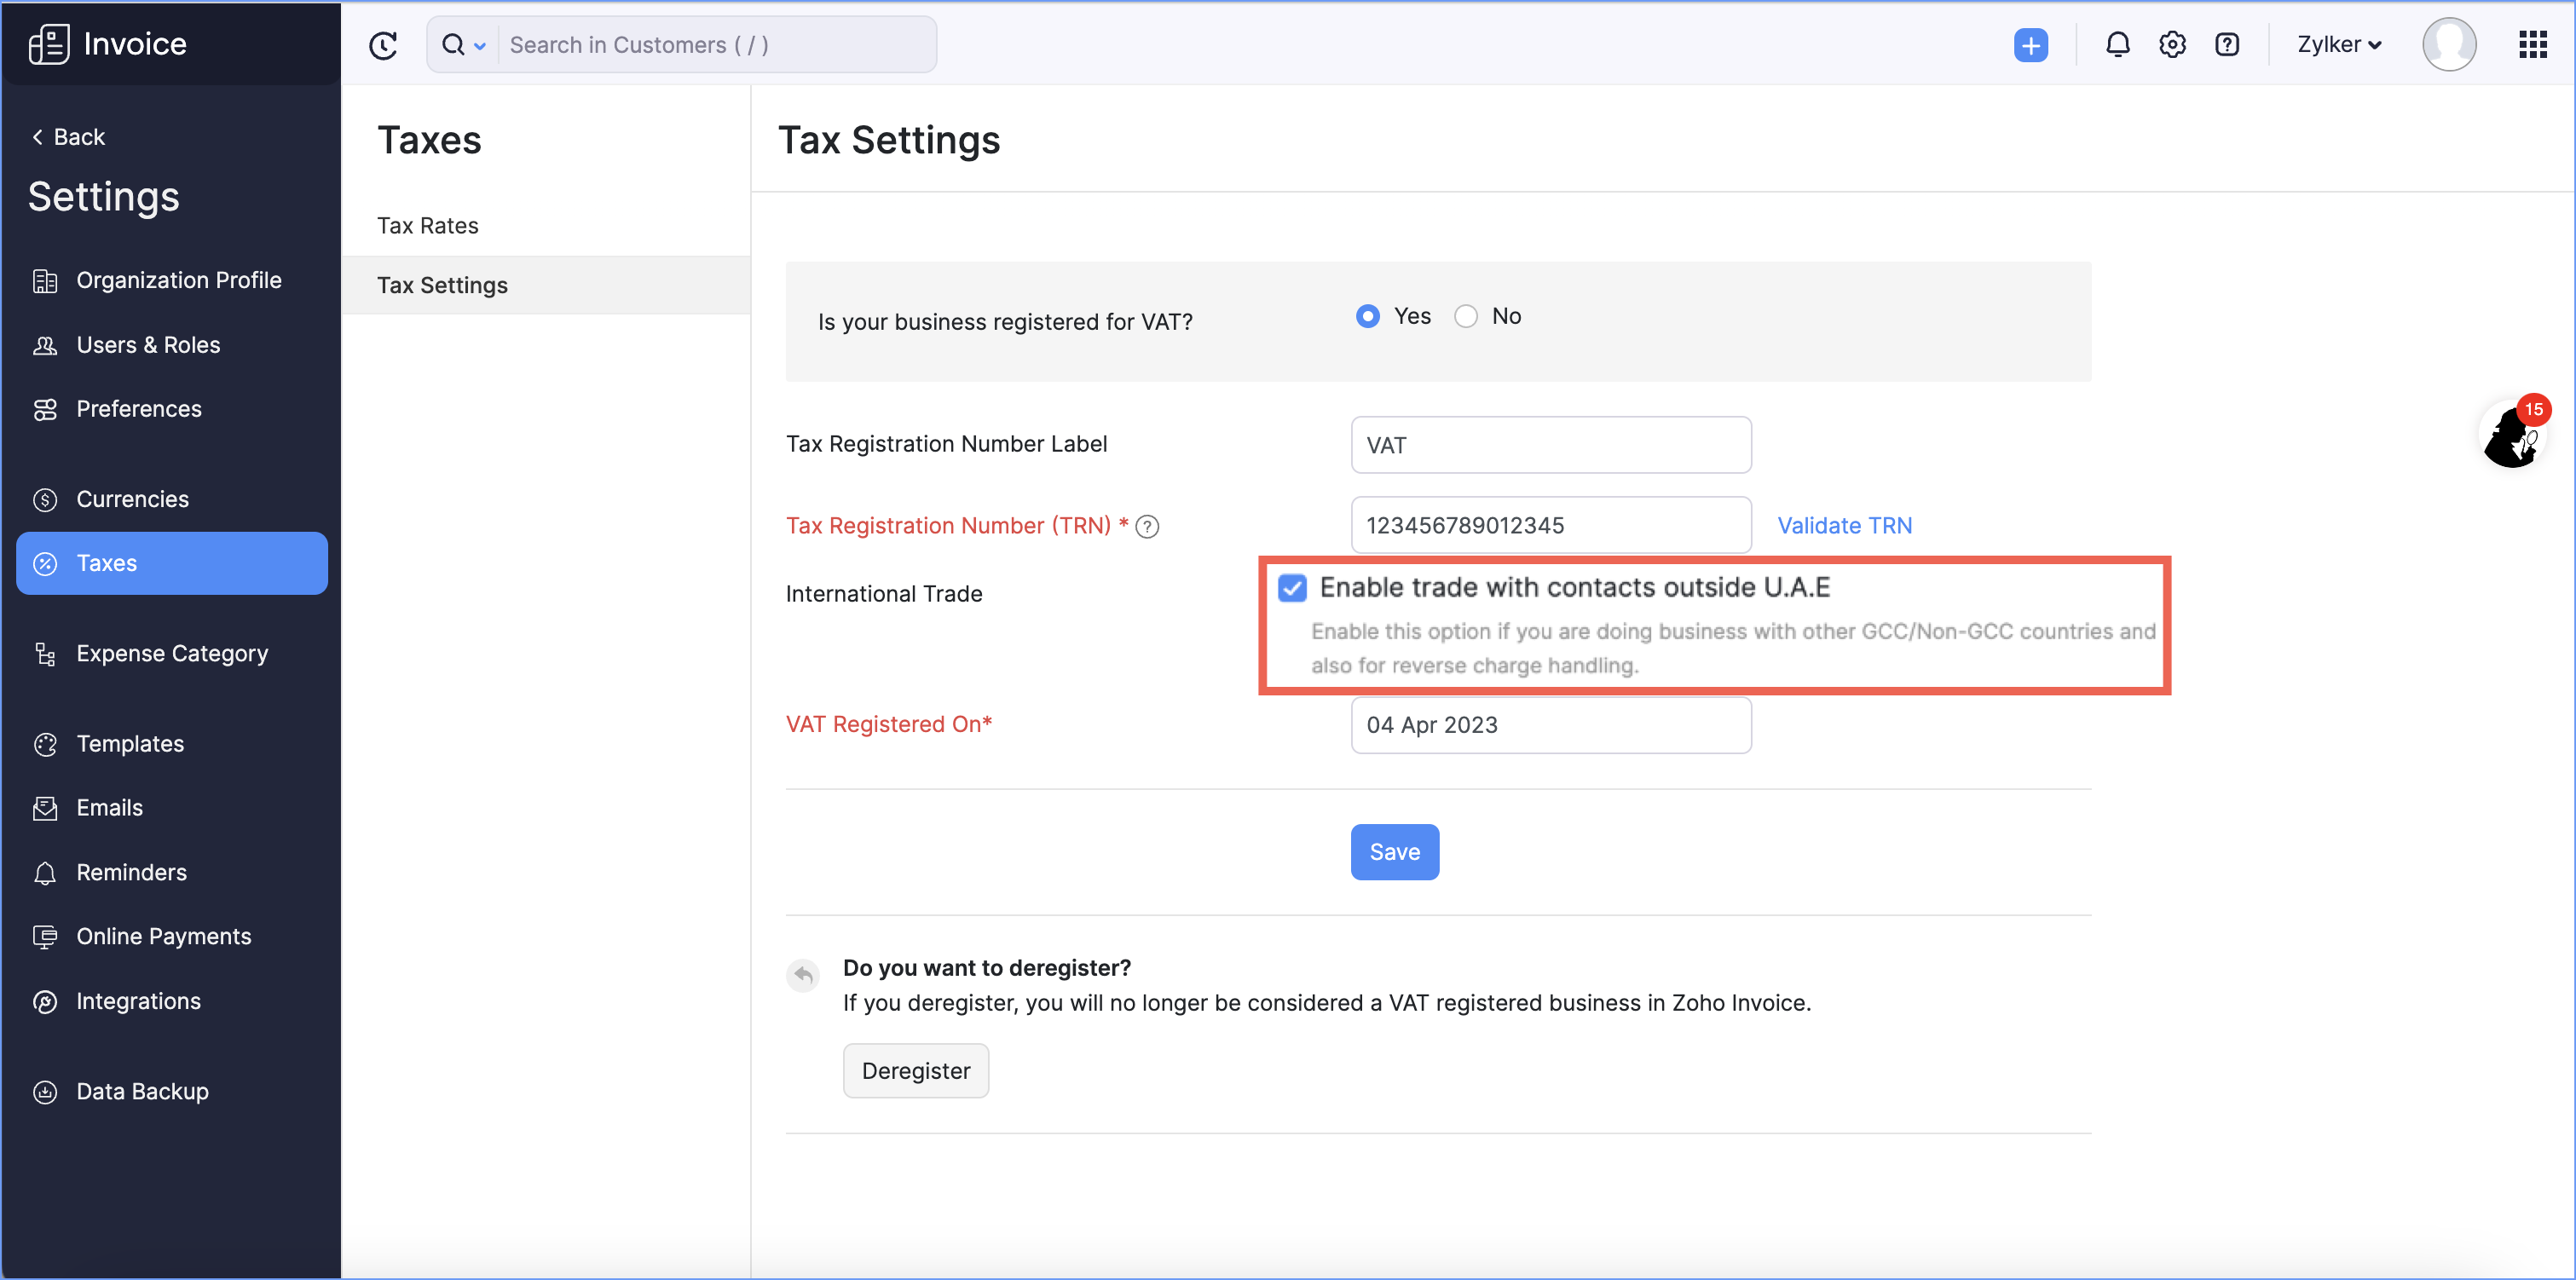This screenshot has height=1280, width=2576.
Task: Click the Validate TRN link
Action: [1844, 525]
